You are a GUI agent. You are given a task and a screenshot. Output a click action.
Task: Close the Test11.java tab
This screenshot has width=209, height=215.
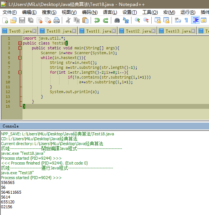tap(114, 31)
